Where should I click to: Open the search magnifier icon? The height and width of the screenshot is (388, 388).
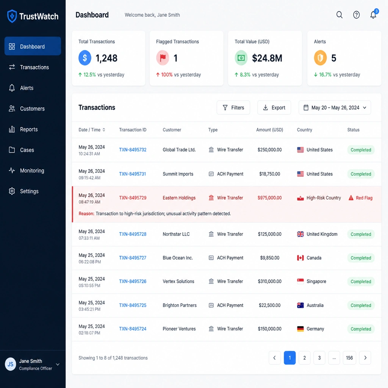[x=339, y=15]
